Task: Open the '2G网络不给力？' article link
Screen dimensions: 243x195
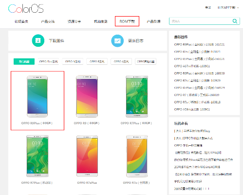Action: tap(197, 167)
